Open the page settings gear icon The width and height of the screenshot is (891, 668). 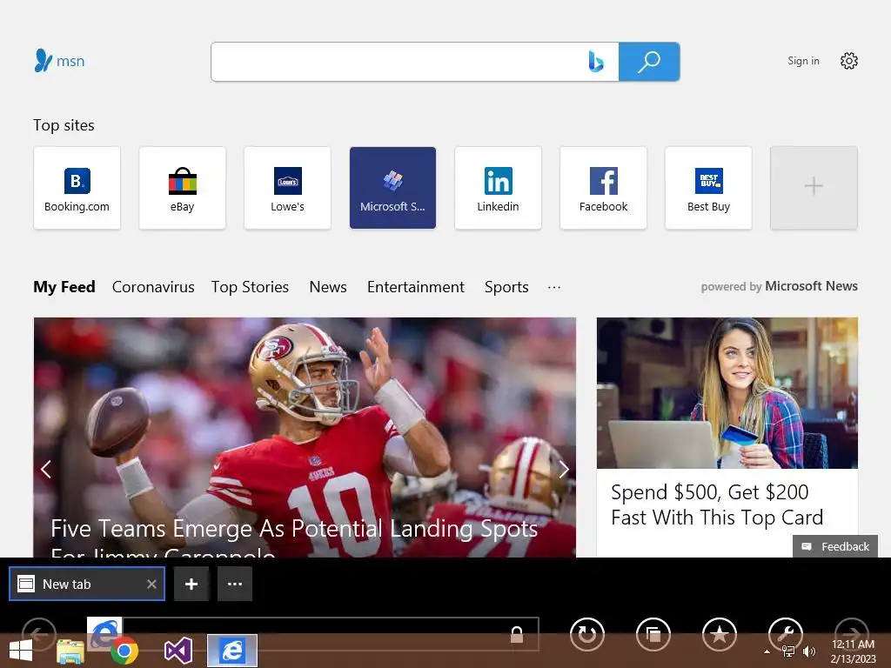849,61
